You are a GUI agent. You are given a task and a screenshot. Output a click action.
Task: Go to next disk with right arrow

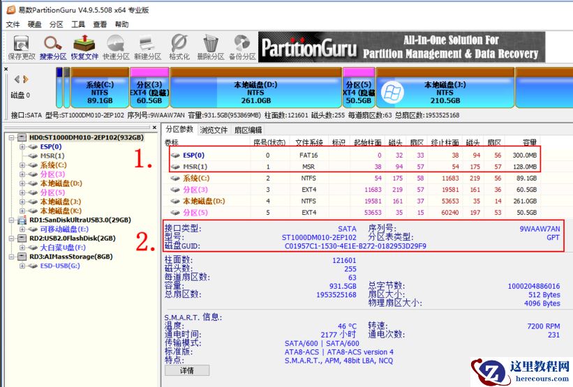(x=25, y=79)
